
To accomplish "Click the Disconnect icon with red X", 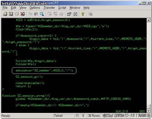I will (22, 14).
